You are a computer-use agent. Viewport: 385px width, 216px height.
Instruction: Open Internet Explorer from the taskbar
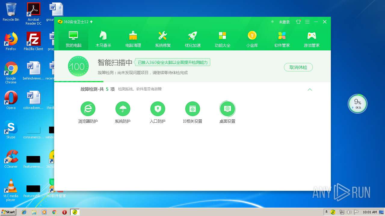24,212
